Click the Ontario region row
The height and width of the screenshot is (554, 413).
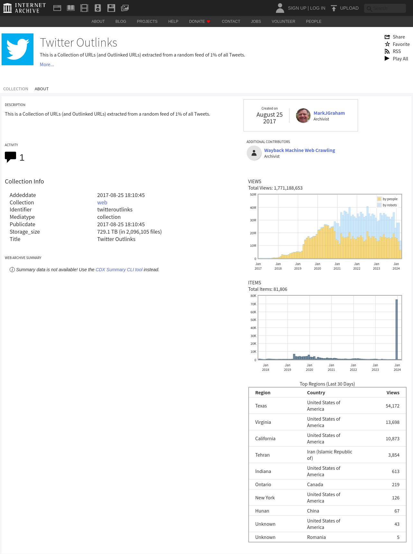pyautogui.click(x=327, y=485)
